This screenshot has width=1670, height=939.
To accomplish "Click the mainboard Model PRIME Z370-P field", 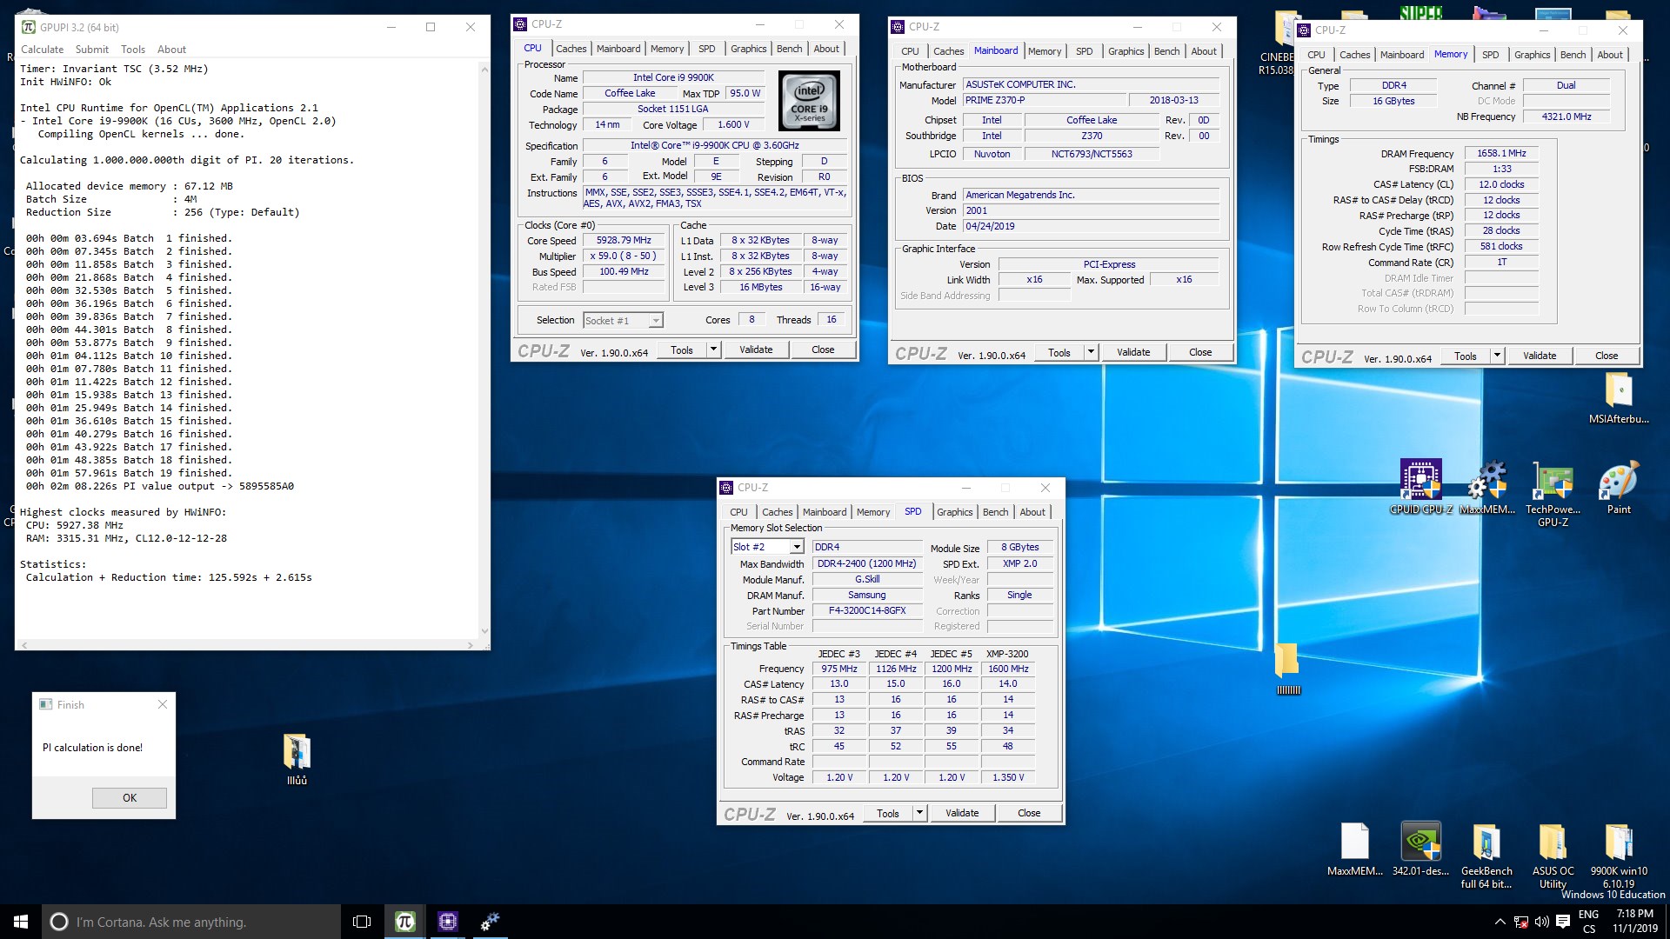I will (1045, 100).
